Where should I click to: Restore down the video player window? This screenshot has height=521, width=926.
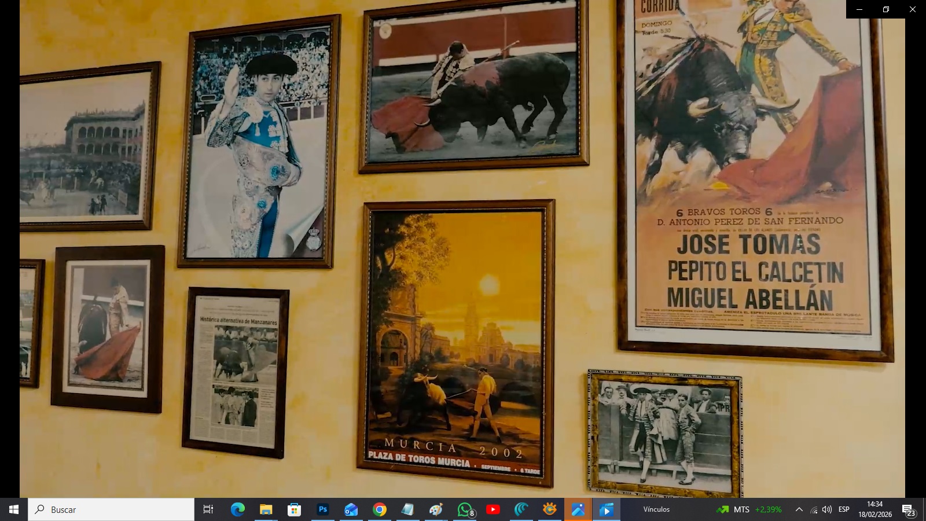click(886, 9)
